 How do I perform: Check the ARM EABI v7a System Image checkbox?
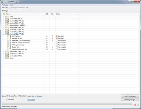point(8,41)
